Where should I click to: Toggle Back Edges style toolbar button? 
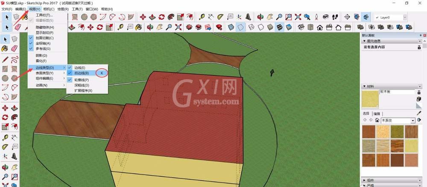click(x=241, y=27)
